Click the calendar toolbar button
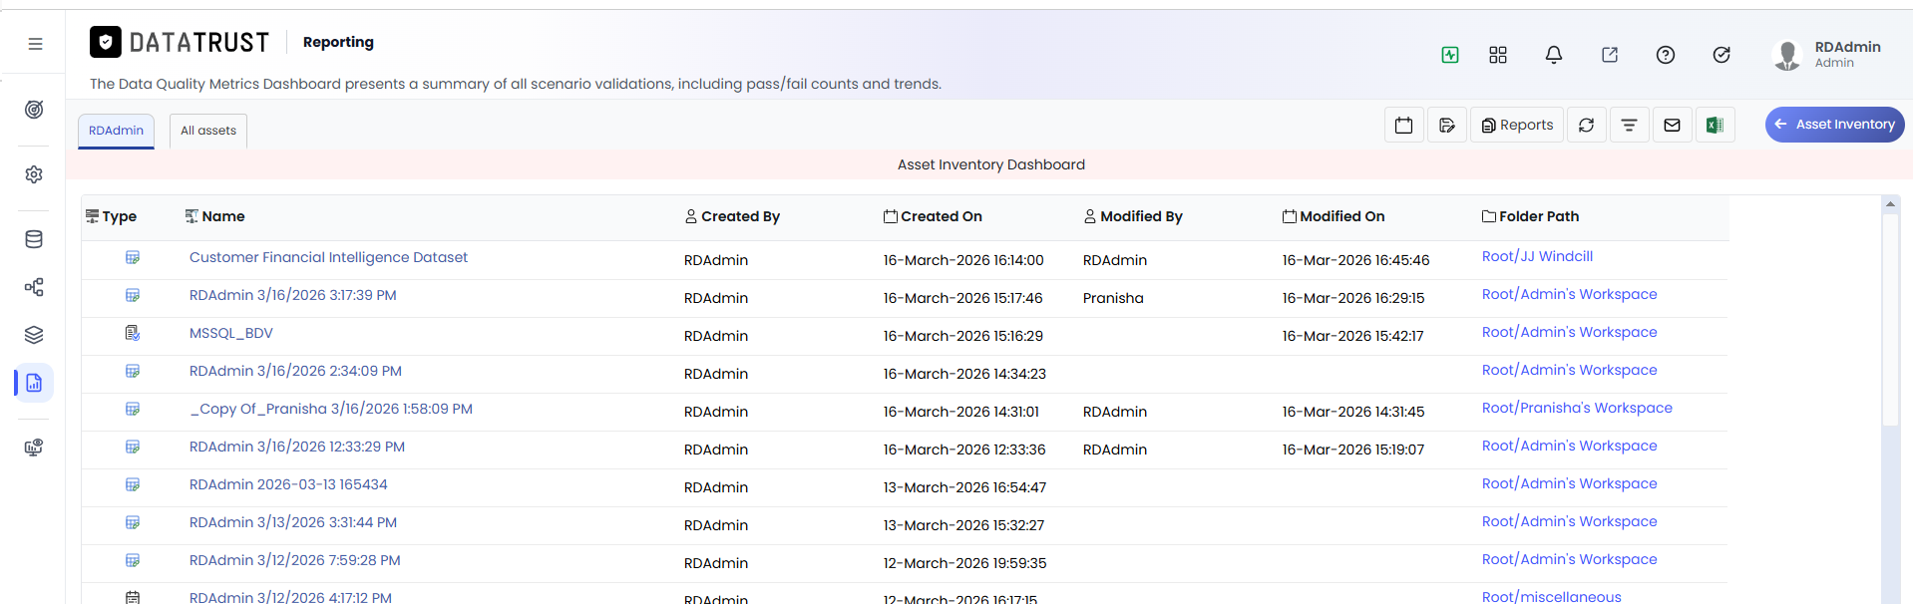 1403,125
